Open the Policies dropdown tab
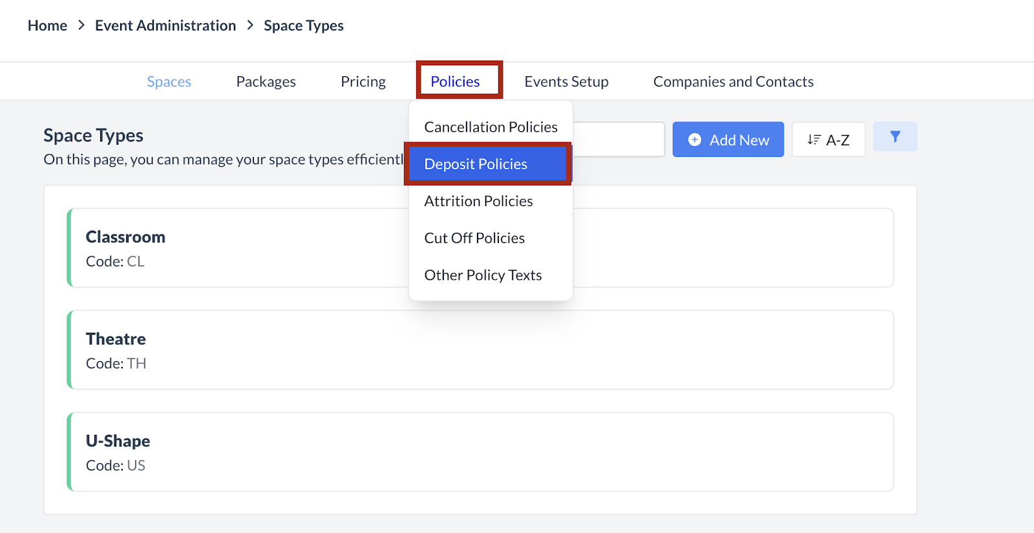Screen dimensions: 1034x533 (456, 81)
